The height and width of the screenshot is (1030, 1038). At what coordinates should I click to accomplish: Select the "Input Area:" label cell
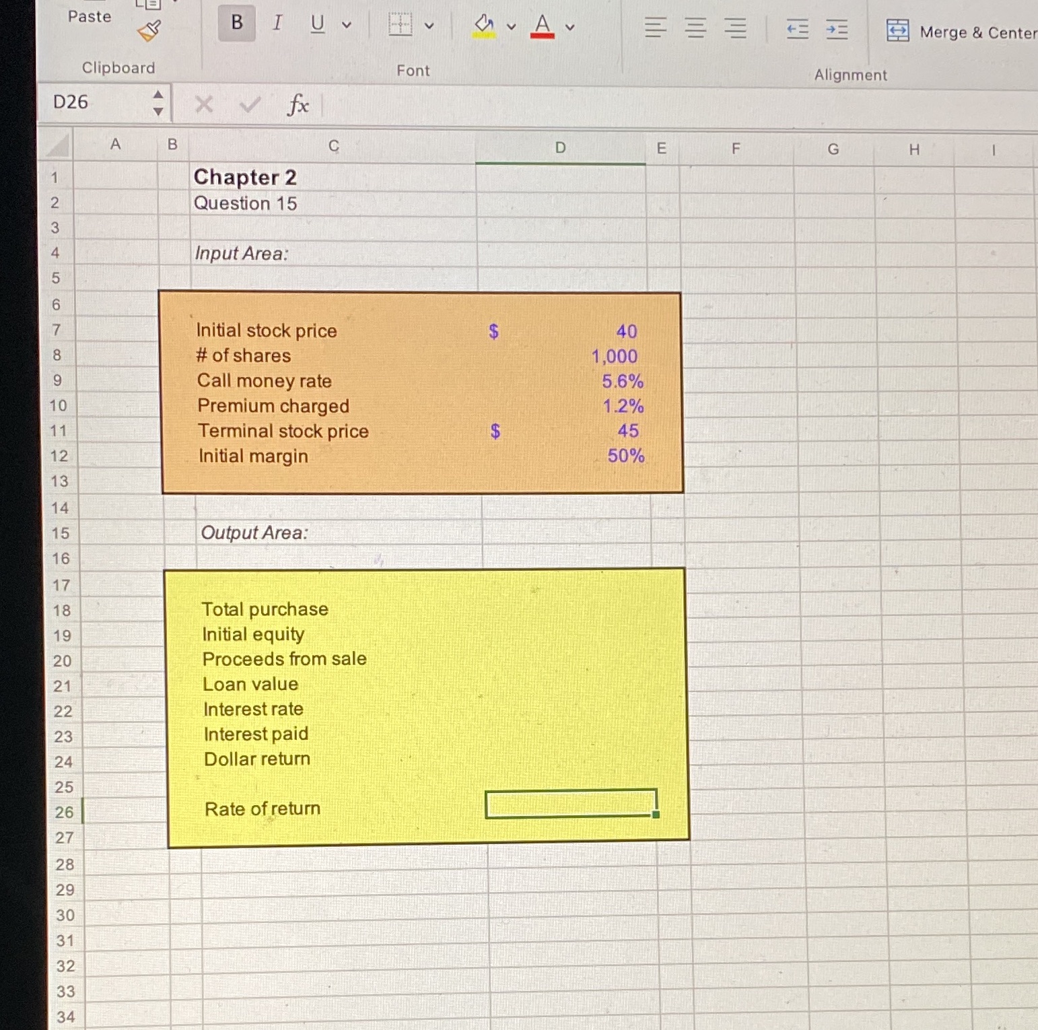[x=241, y=254]
